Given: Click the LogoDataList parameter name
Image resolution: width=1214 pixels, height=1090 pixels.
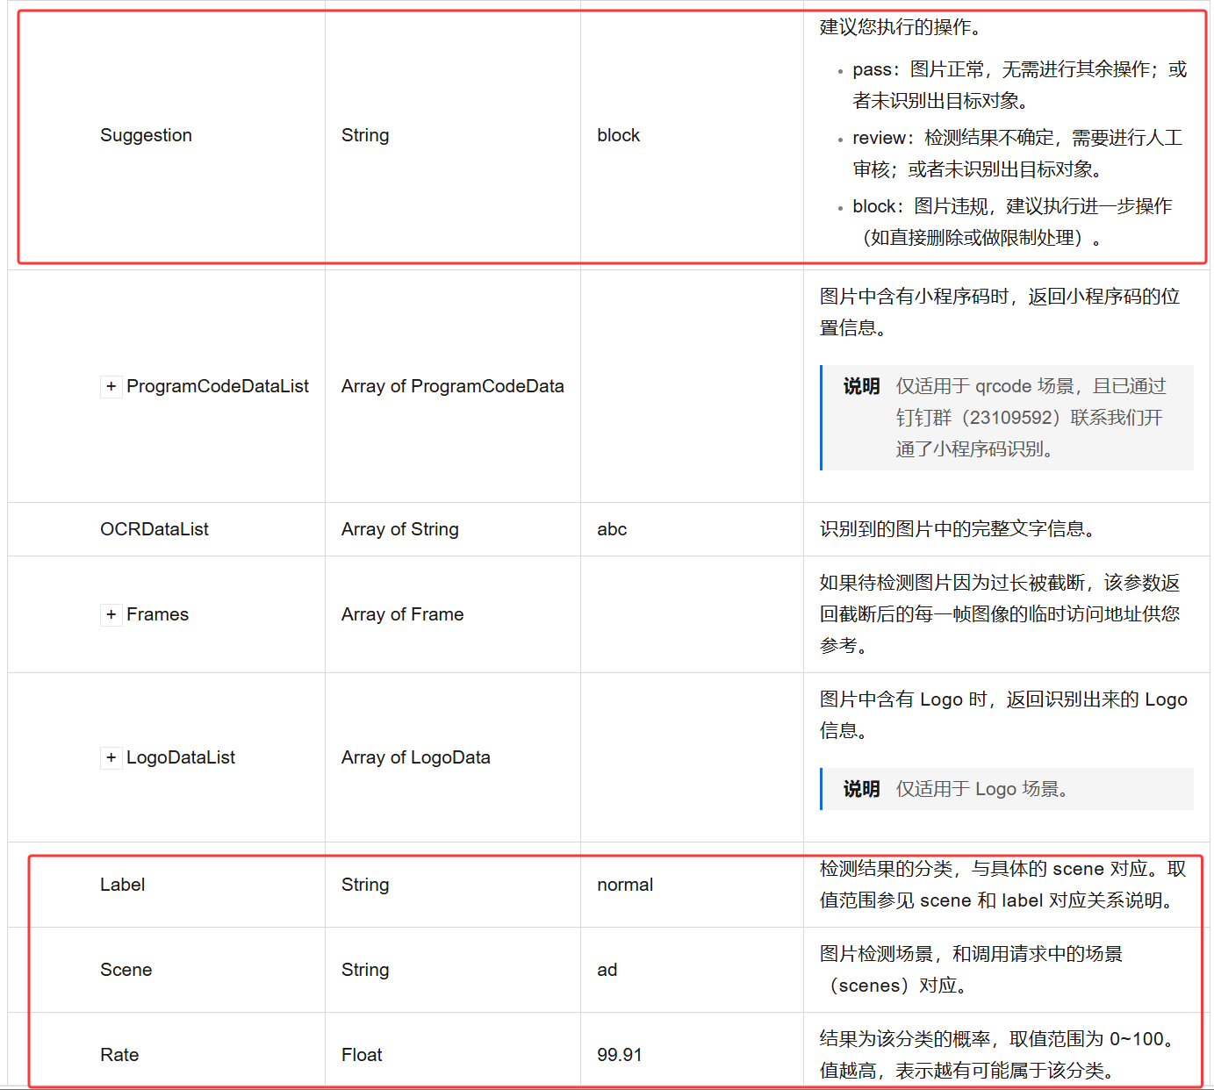Looking at the screenshot, I should coord(181,757).
